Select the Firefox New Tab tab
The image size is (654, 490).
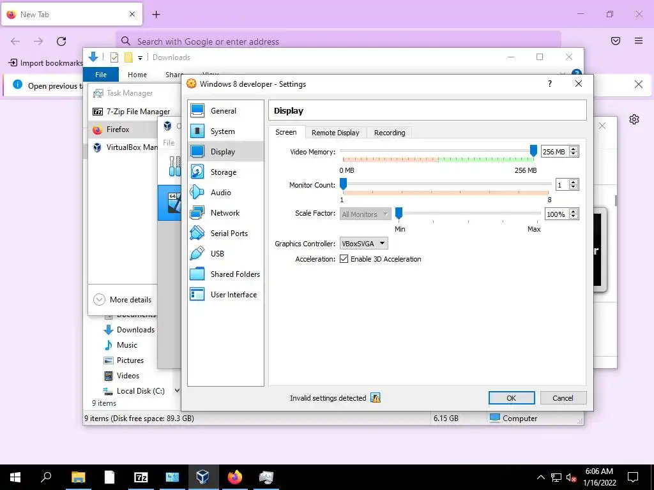tap(72, 15)
